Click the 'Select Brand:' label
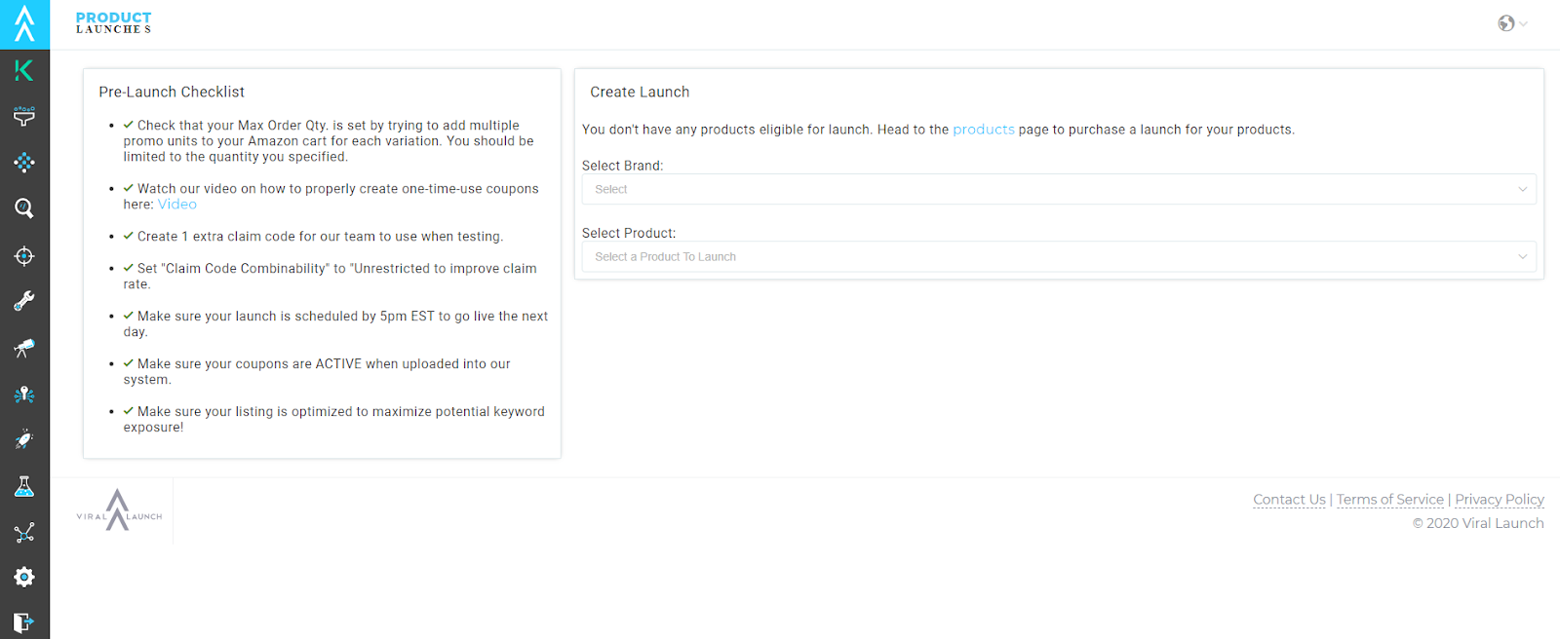 622,166
